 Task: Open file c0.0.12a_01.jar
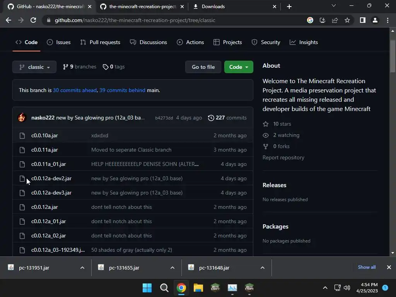(x=48, y=221)
